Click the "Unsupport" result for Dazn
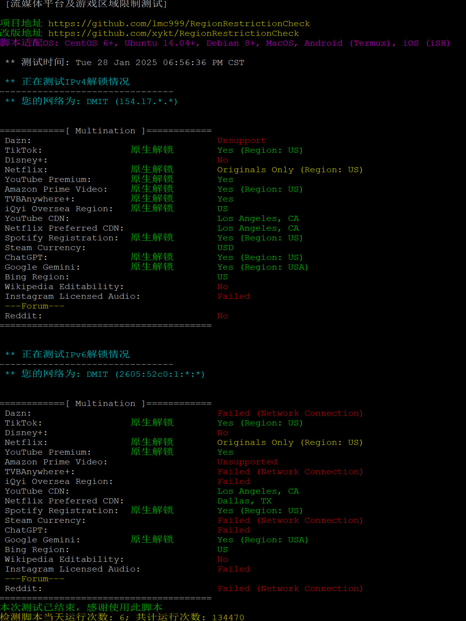This screenshot has height=621, width=466. pos(241,141)
